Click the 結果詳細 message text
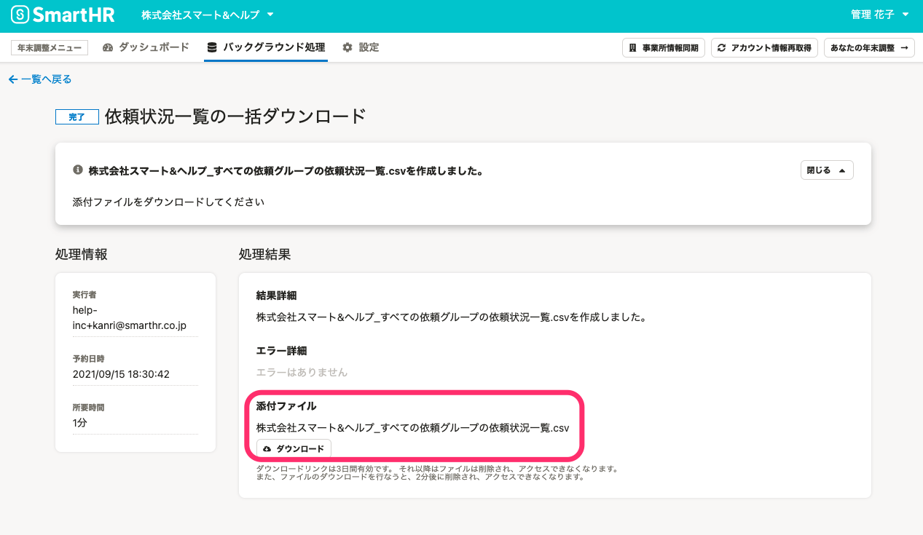The width and height of the screenshot is (923, 535). [x=452, y=317]
